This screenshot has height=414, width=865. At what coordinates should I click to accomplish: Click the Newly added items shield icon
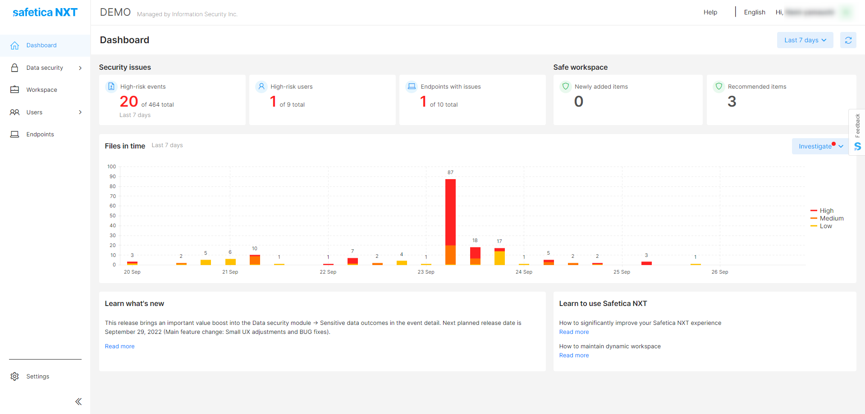click(x=566, y=86)
